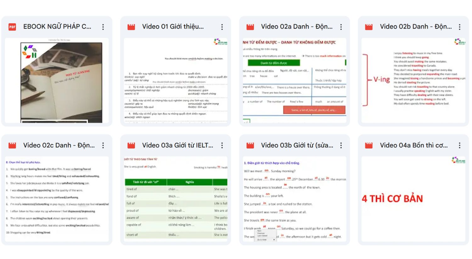Open the options menu for Video 04a
The image size is (472, 259).
pos(460,145)
